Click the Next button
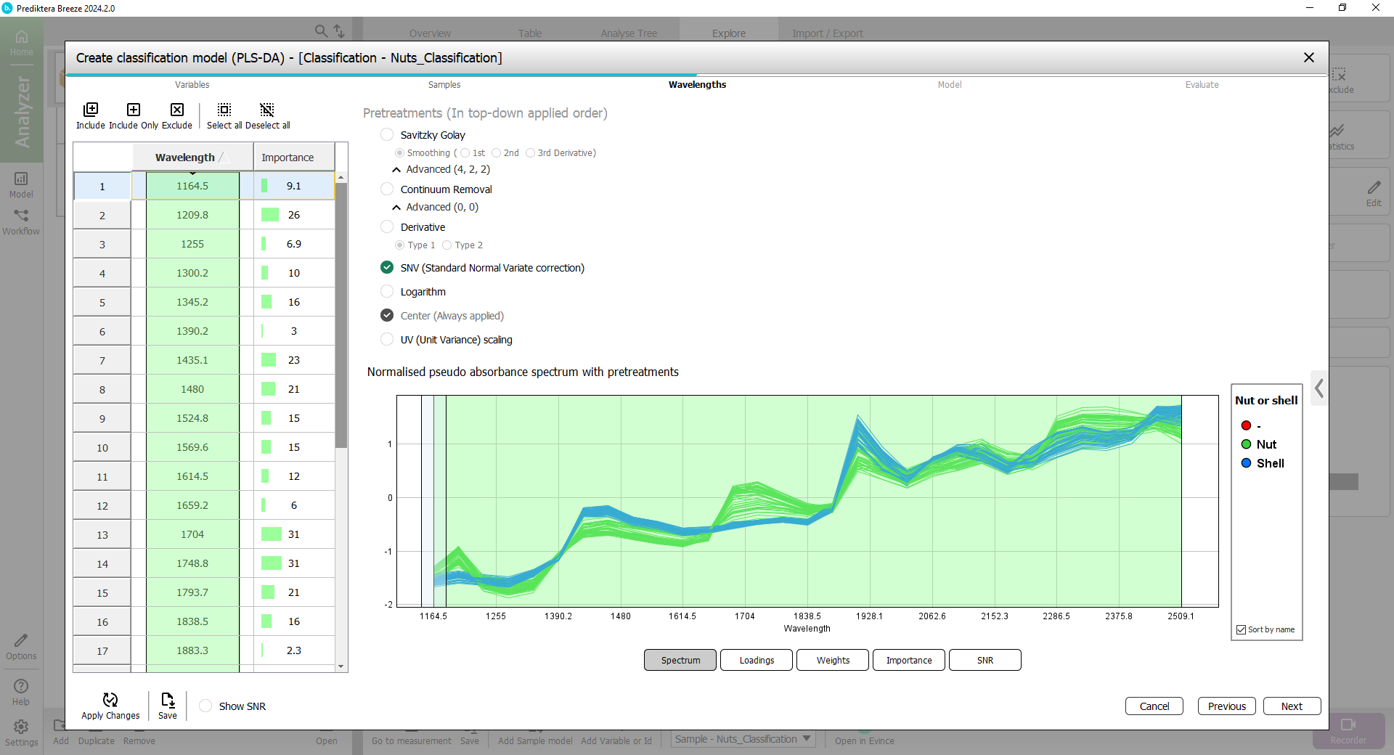Image resolution: width=1394 pixels, height=755 pixels. tap(1291, 706)
